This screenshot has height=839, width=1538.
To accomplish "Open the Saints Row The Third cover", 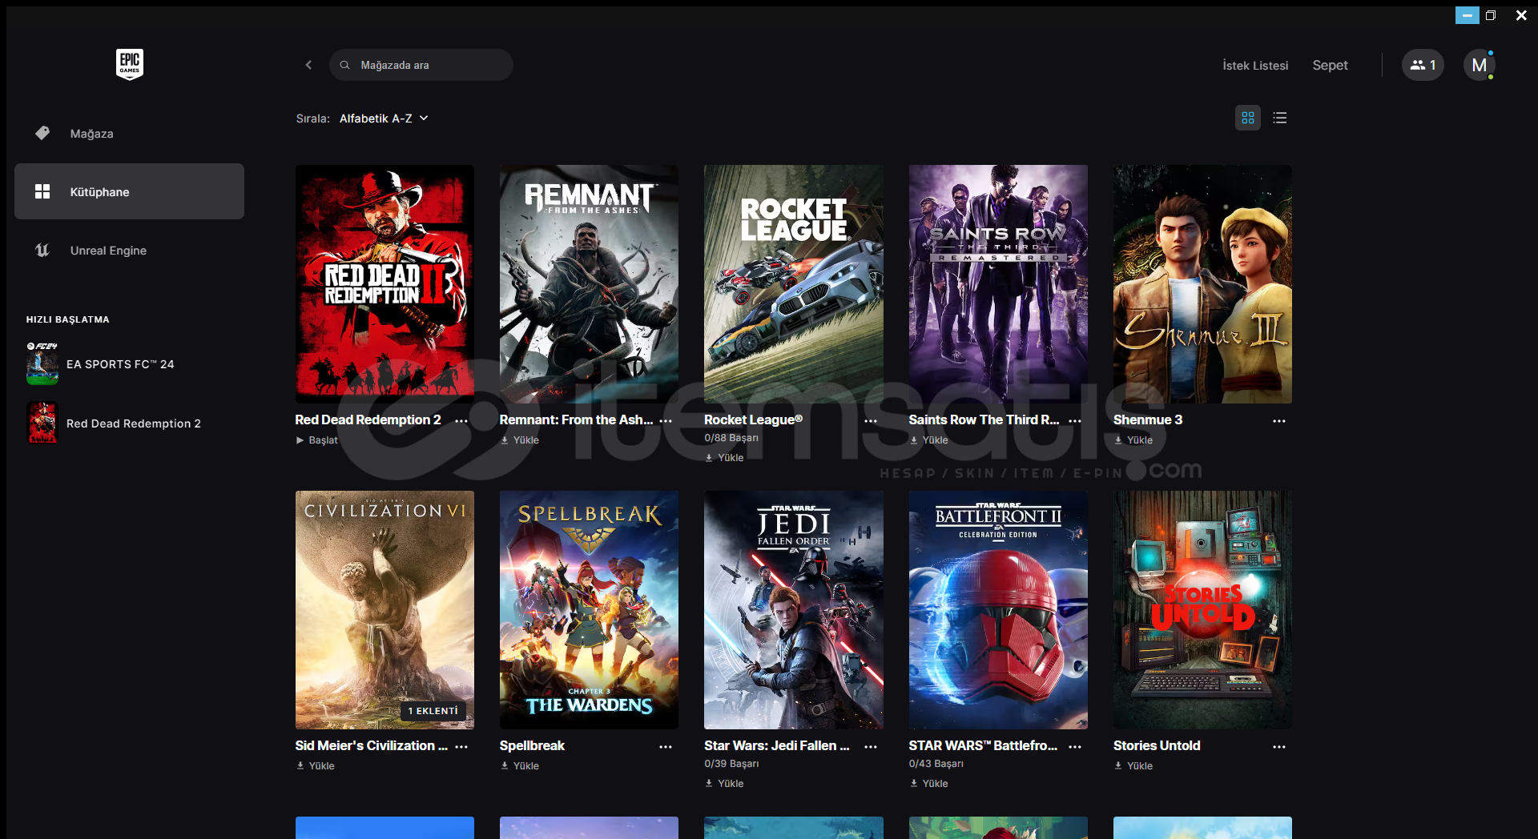I will click(998, 284).
